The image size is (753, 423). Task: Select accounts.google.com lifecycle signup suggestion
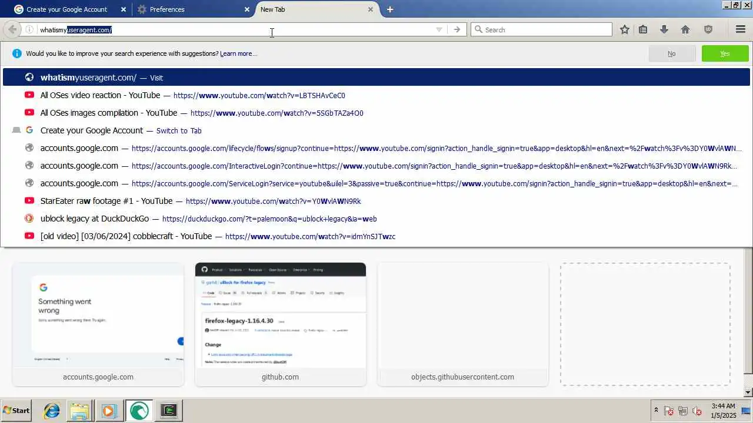tap(376, 148)
